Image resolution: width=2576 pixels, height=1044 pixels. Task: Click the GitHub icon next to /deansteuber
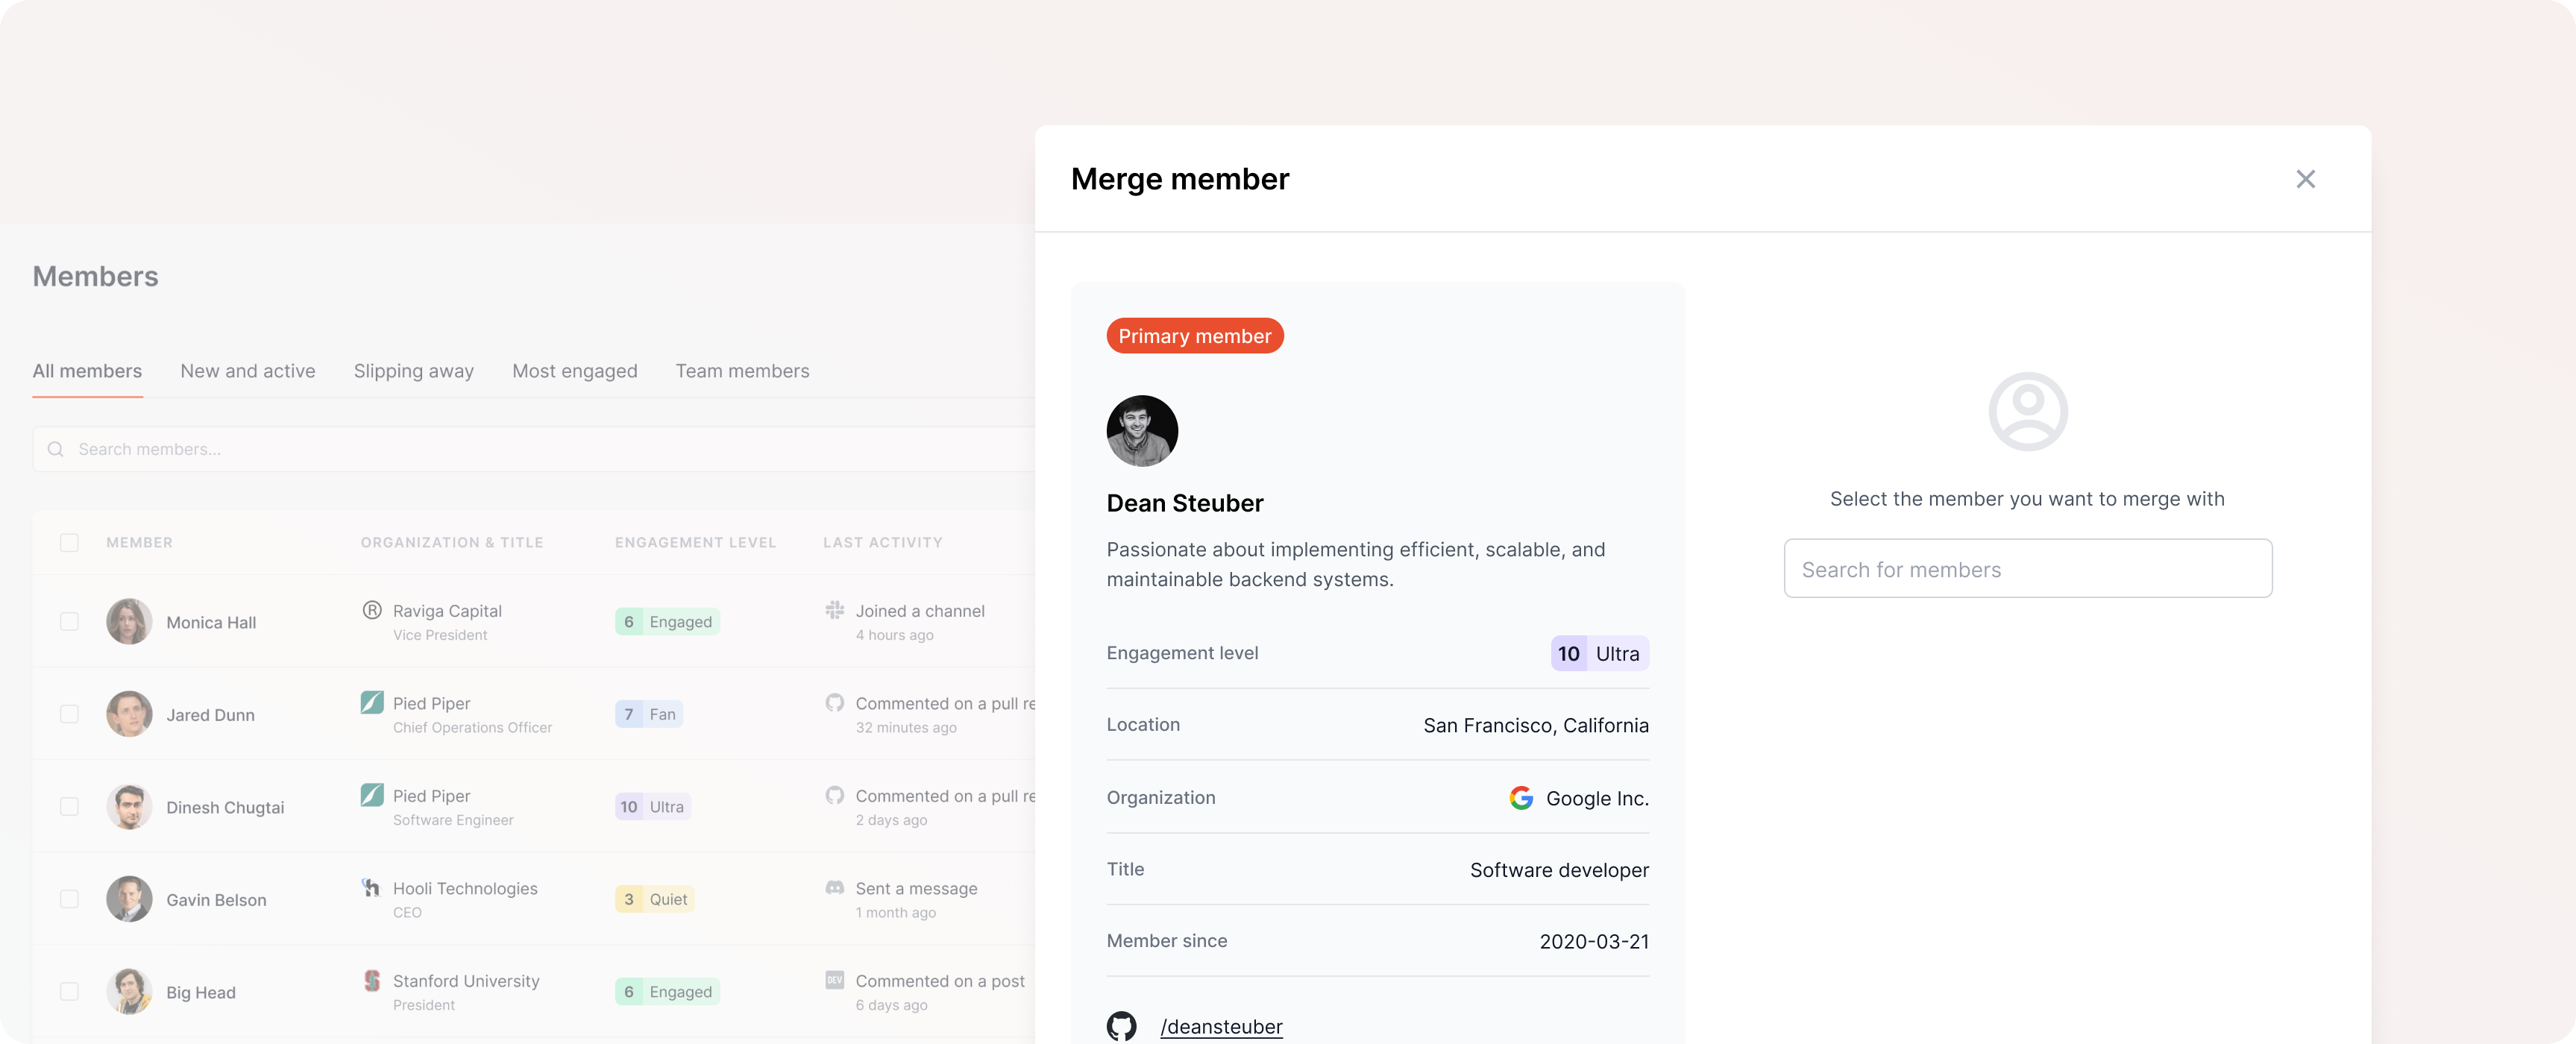pyautogui.click(x=1121, y=1026)
